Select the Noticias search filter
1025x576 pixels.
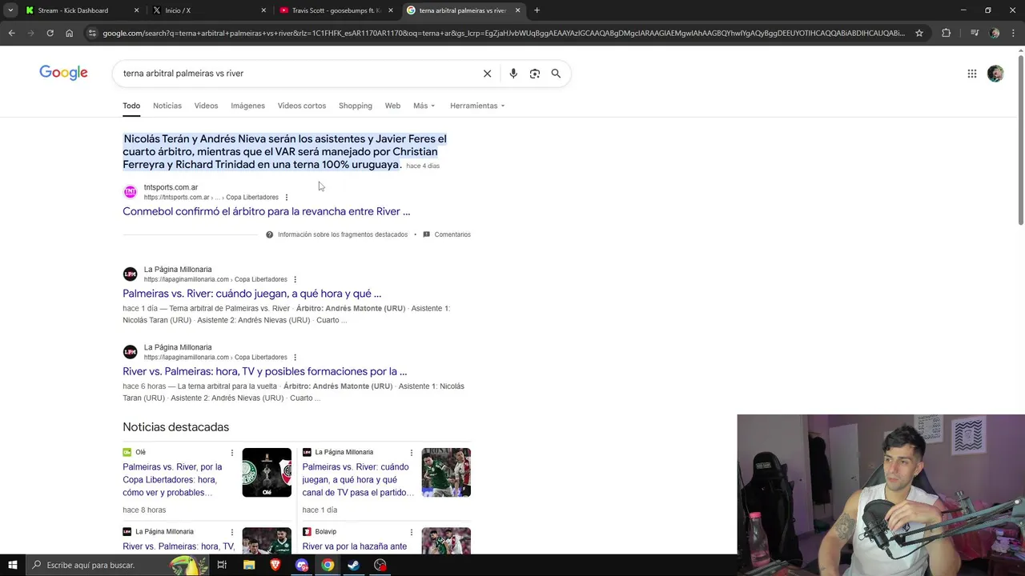click(167, 106)
